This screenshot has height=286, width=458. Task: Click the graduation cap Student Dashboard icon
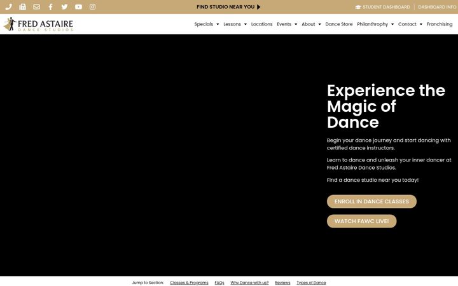click(358, 7)
